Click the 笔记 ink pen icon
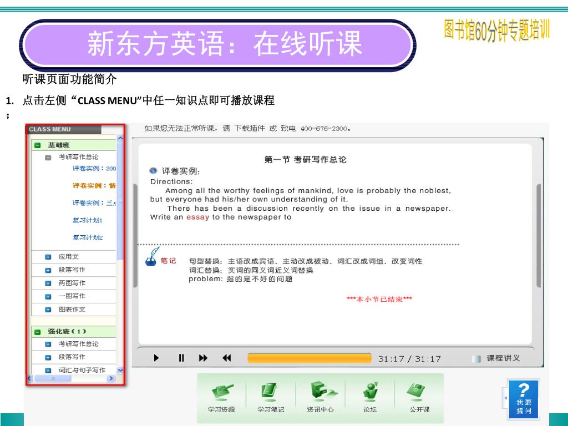 153,256
